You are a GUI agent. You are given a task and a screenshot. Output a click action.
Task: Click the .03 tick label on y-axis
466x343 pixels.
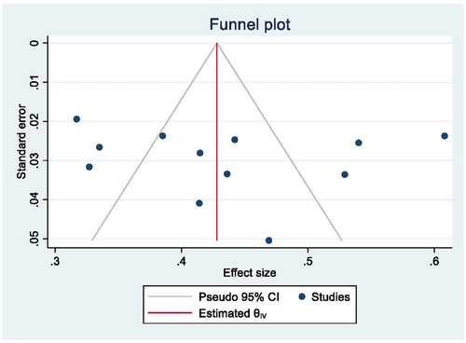34,160
